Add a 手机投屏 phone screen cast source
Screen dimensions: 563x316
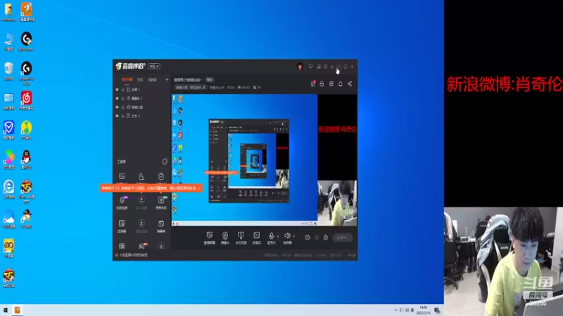241,238
